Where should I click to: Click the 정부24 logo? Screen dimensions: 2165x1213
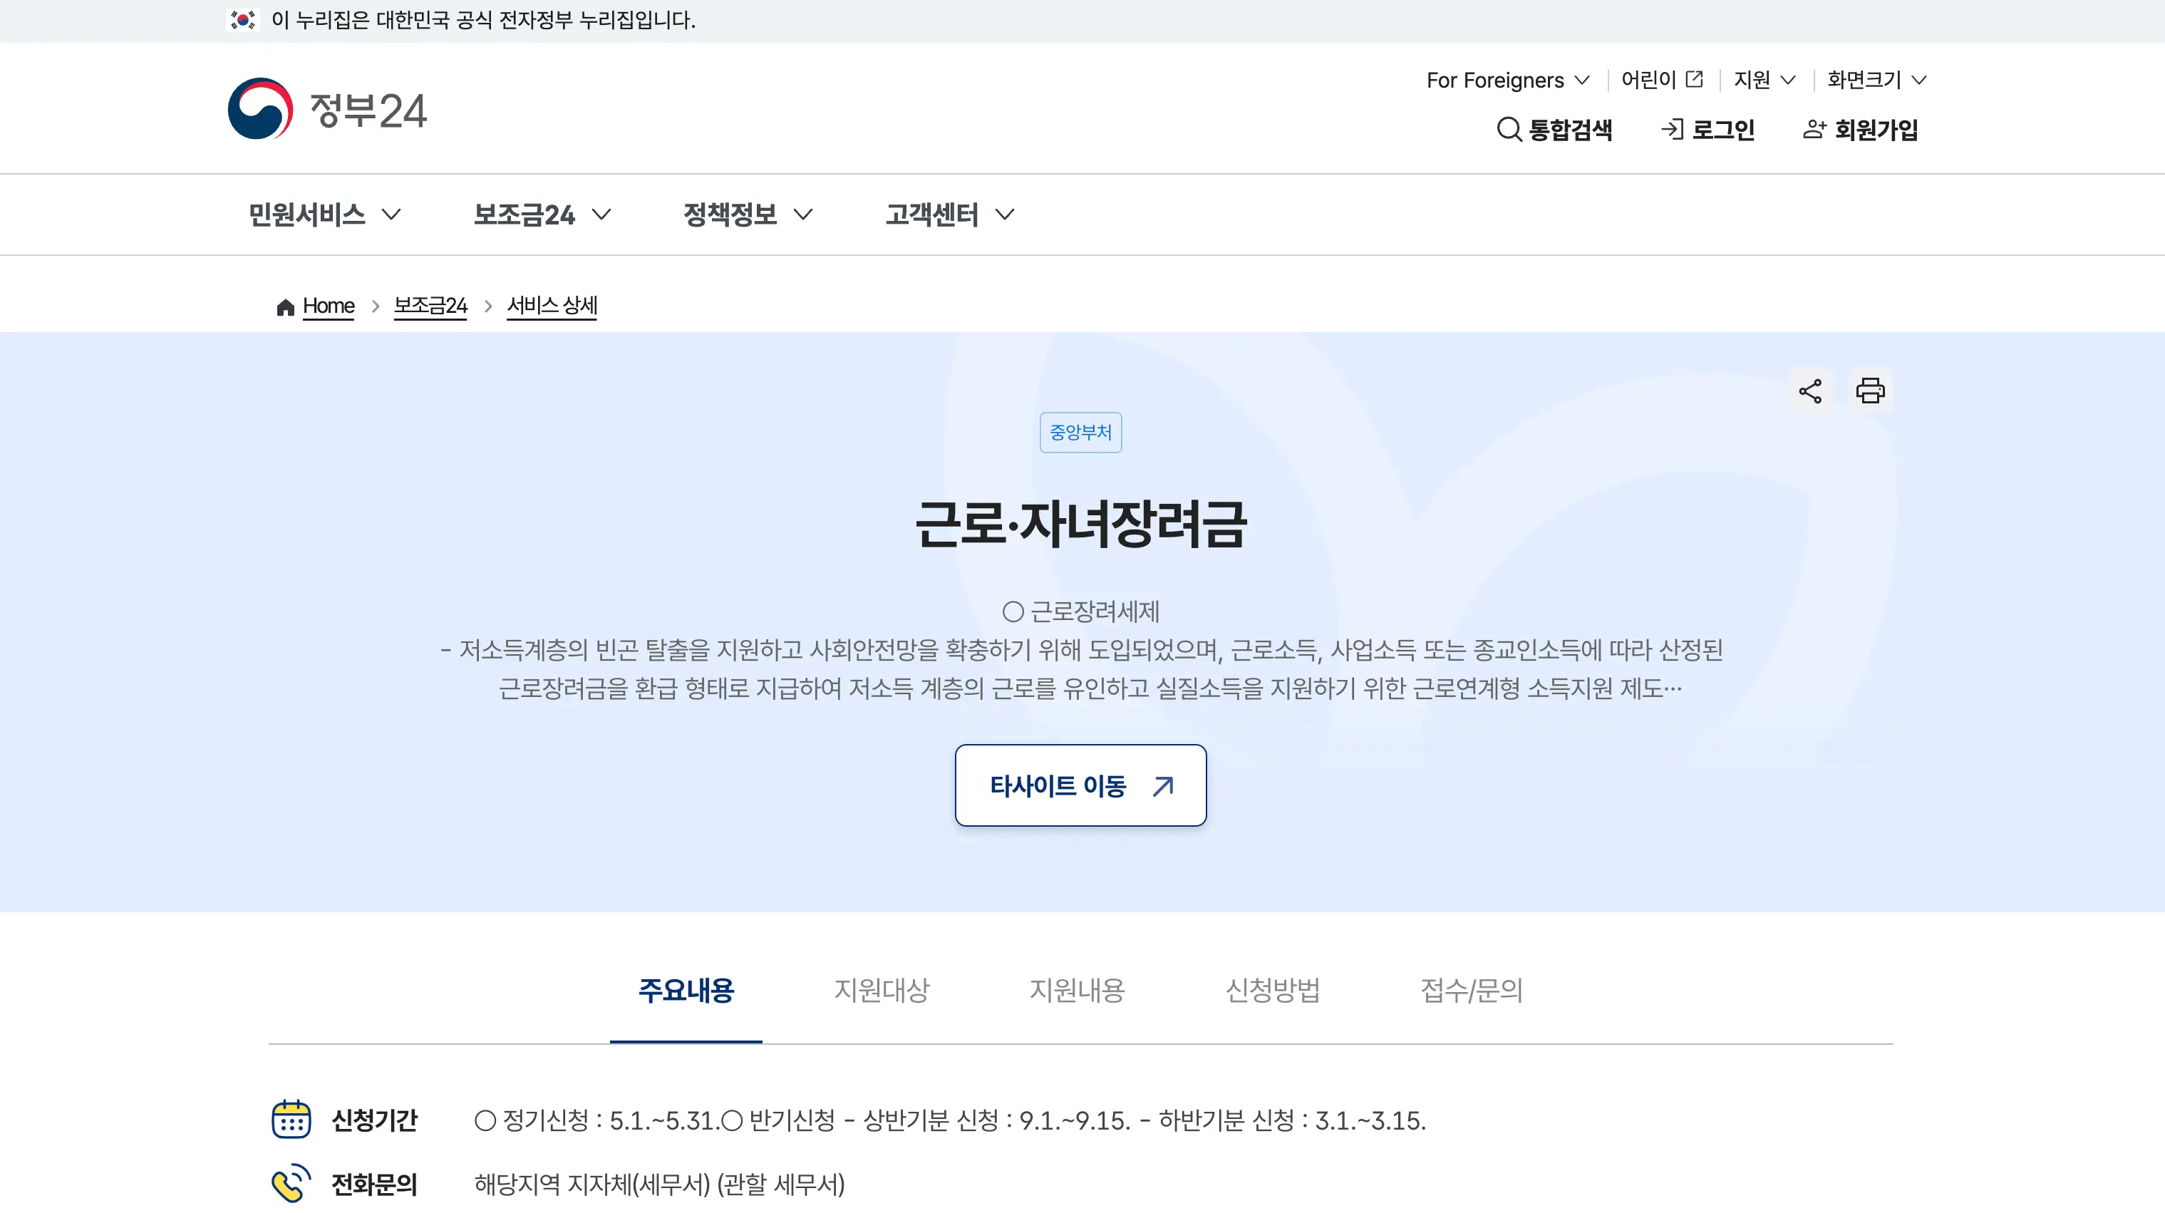click(327, 109)
